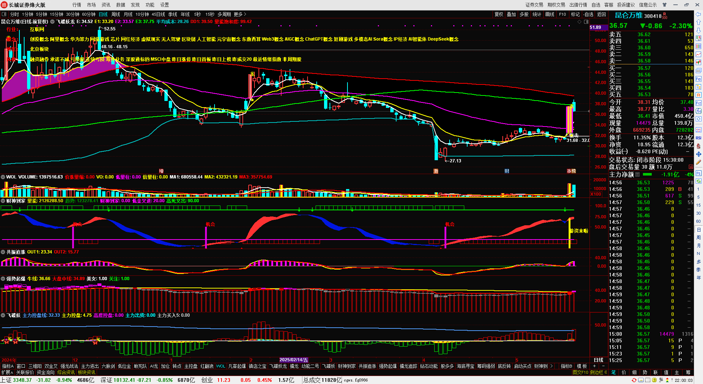Viewport: 703px width, 384px height.
Task: Jump to next stock with down arrow icon
Action: pos(699,30)
